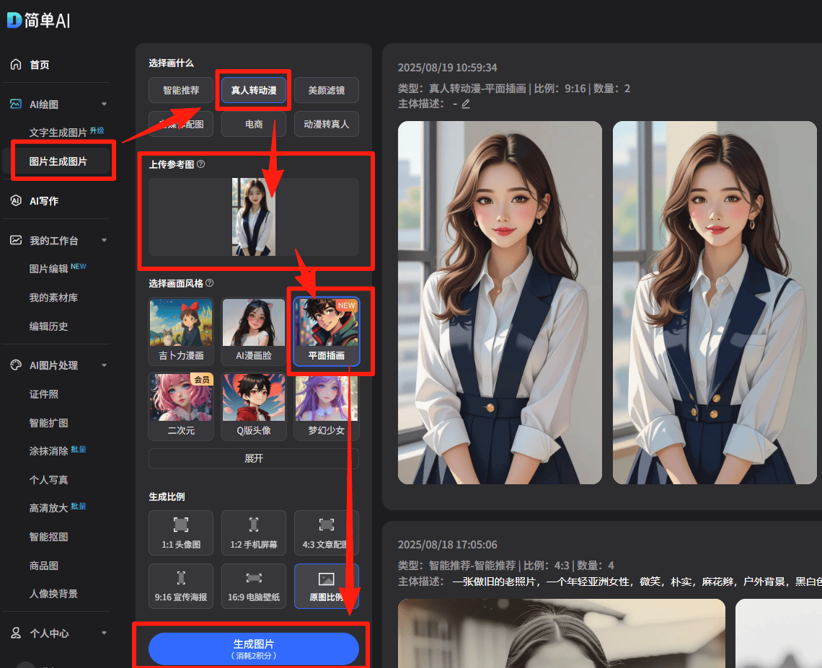Expand more styles with 展开
Image resolution: width=822 pixels, height=668 pixels.
pyautogui.click(x=254, y=458)
